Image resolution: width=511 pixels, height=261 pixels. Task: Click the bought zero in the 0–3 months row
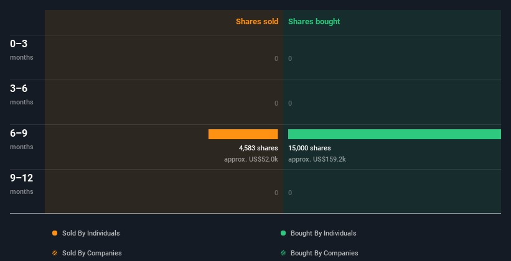[290, 58]
